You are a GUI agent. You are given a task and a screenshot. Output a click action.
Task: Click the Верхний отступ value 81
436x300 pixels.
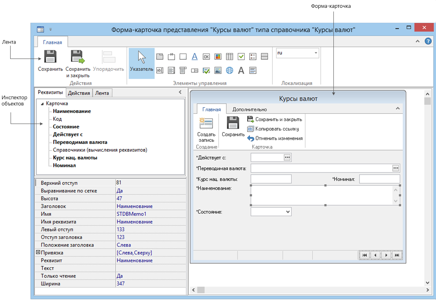(x=119, y=183)
